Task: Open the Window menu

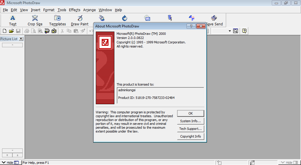Action: 105,10
